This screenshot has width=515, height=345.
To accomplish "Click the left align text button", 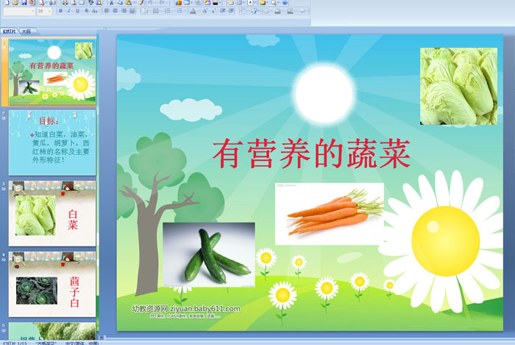I will [x=107, y=11].
